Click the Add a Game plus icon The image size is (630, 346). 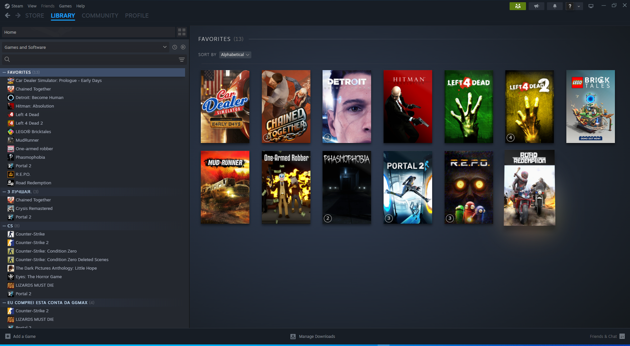click(7, 336)
